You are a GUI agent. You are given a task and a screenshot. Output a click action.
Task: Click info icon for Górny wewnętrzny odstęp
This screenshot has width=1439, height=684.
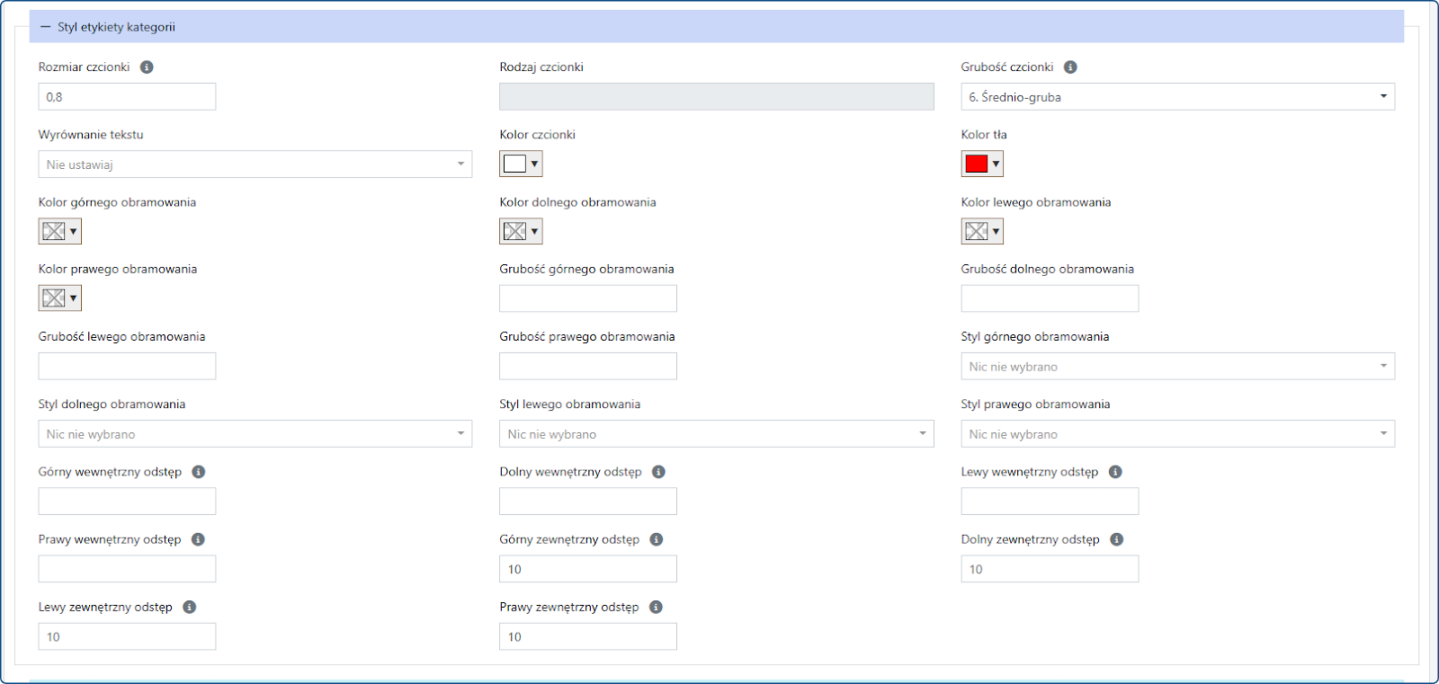click(x=199, y=472)
